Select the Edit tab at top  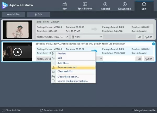coord(144,6)
